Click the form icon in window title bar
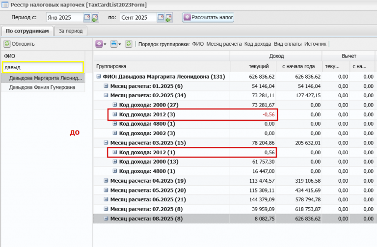 tap(5, 5)
